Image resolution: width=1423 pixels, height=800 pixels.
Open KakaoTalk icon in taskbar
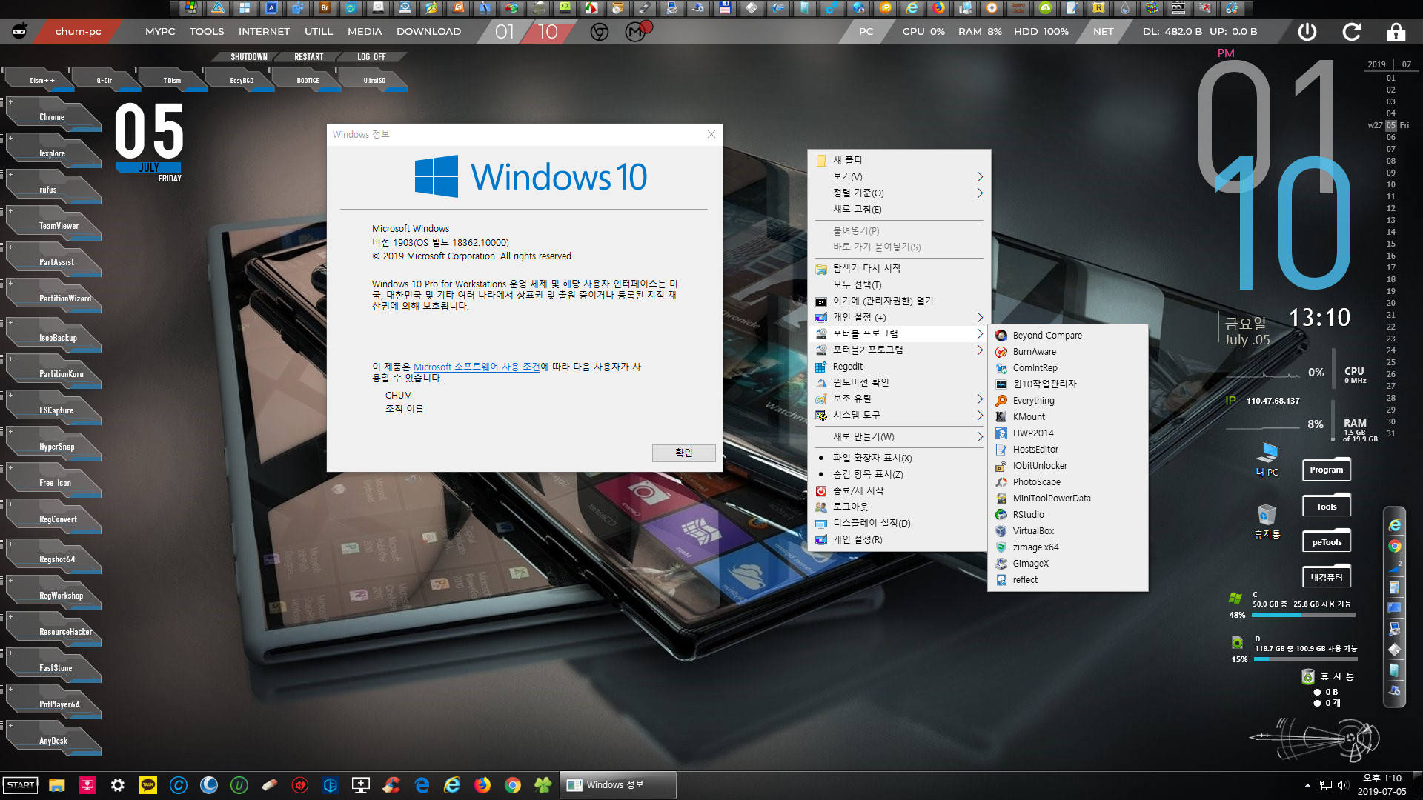point(148,785)
